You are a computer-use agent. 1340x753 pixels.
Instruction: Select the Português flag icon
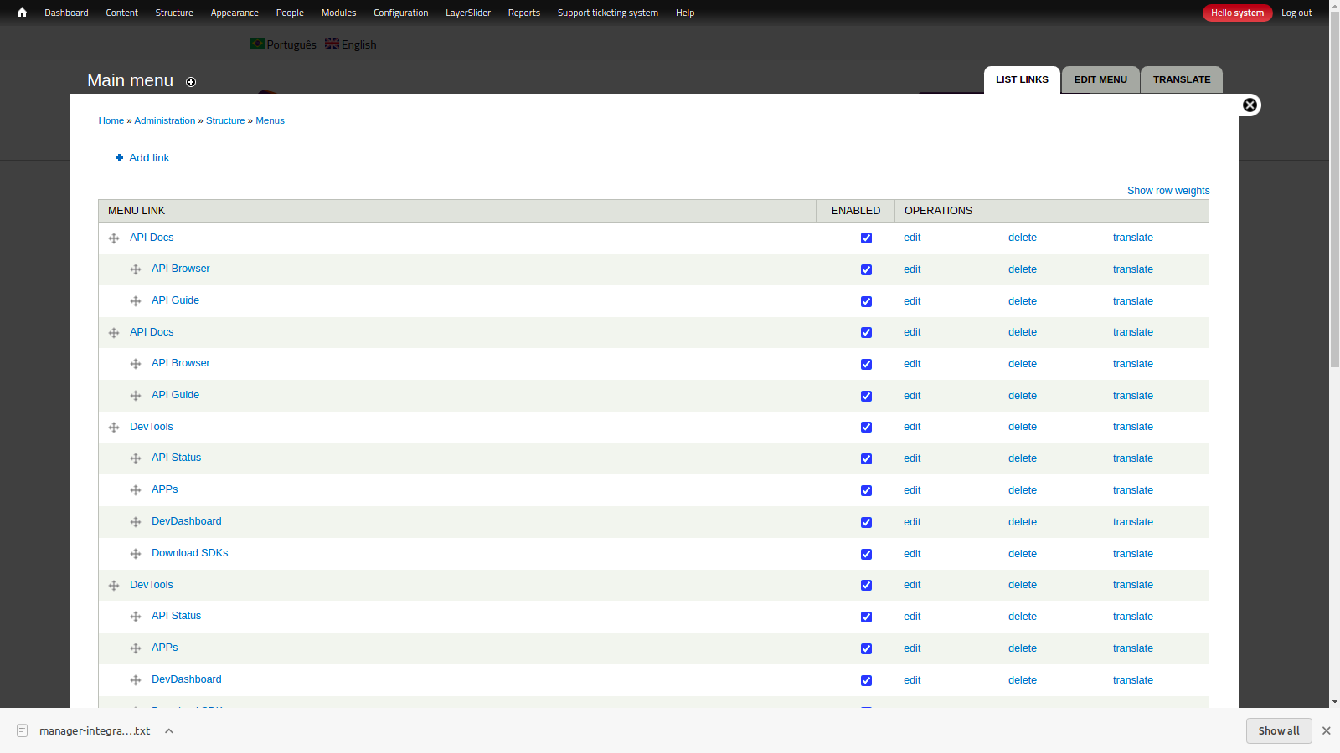point(257,44)
